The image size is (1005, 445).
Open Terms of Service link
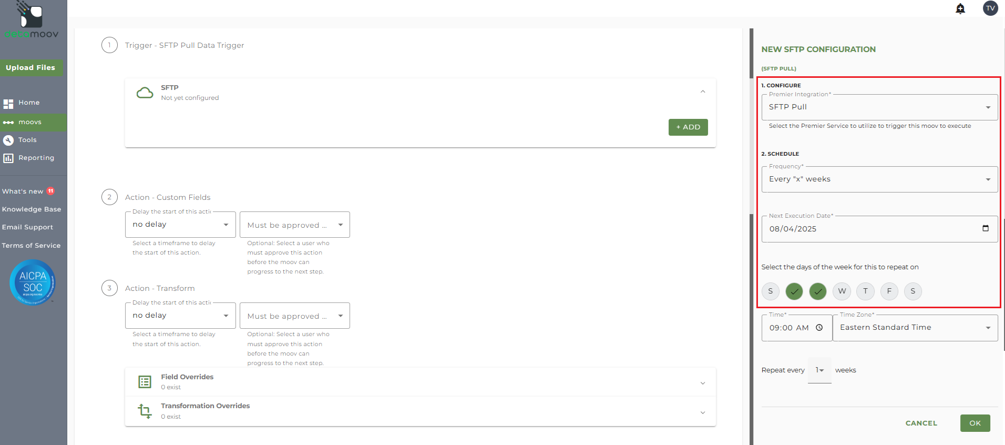click(31, 246)
